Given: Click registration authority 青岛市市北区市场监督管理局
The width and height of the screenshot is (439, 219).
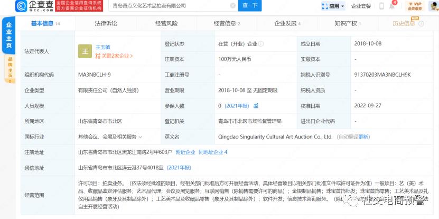Looking at the screenshot, I should coord(250,122).
